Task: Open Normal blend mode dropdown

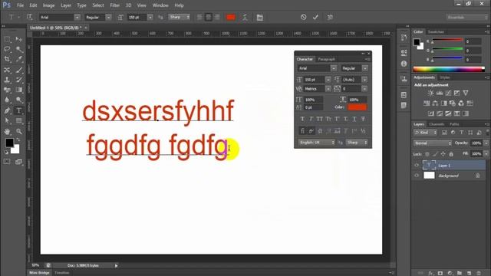Action: pyautogui.click(x=433, y=143)
